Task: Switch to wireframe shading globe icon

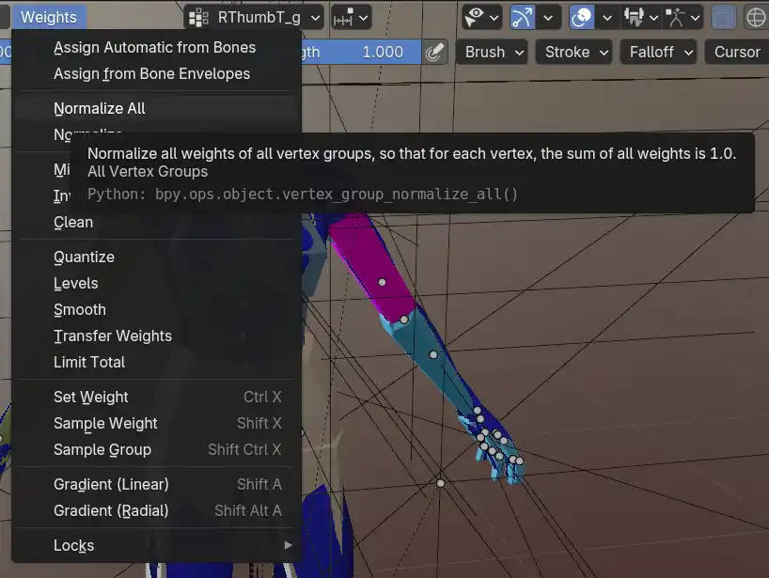Action: click(756, 17)
